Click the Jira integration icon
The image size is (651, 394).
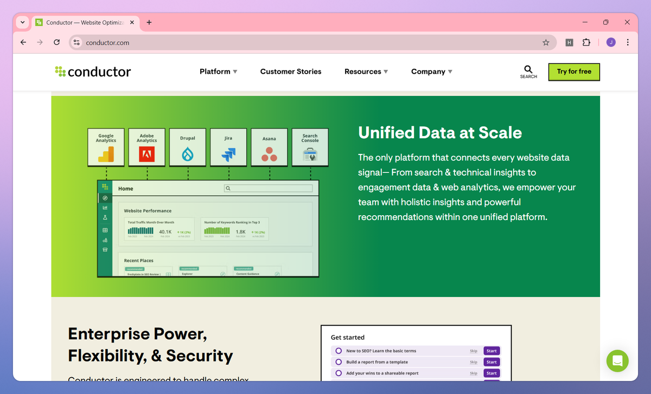(x=228, y=155)
